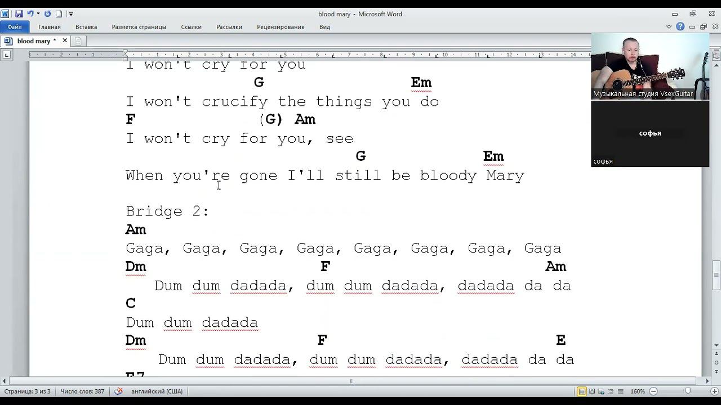The width and height of the screenshot is (721, 405).
Task: Click the 'Em' chord above bloody Mary
Action: 493,156
